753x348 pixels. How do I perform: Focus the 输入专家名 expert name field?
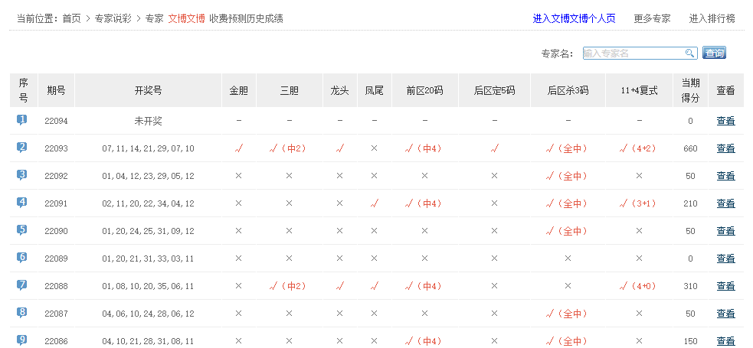[633, 53]
